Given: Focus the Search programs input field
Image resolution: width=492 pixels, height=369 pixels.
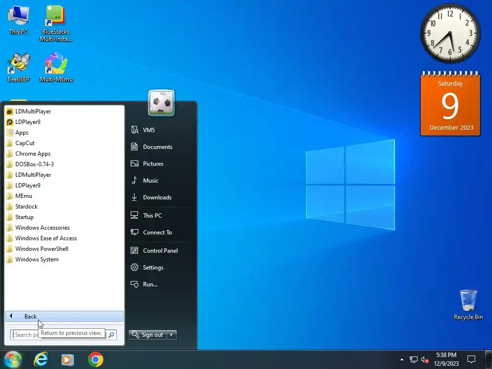Looking at the screenshot, I should (x=58, y=335).
